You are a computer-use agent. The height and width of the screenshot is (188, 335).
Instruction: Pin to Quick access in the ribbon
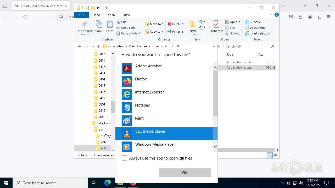[84, 28]
